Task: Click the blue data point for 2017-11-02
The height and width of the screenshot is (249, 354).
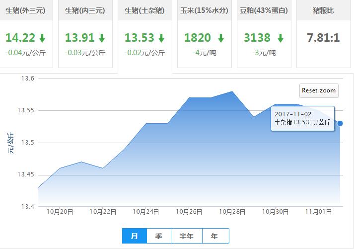Action: pos(340,123)
